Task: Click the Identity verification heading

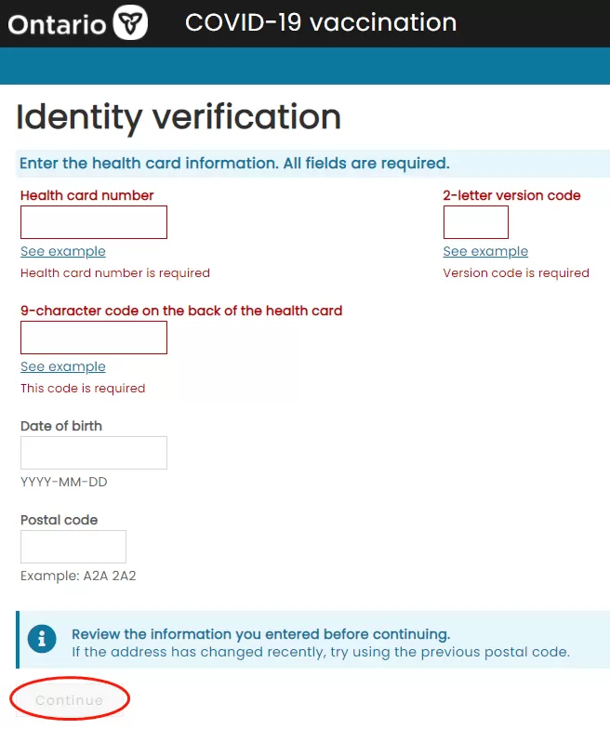Action: (179, 117)
